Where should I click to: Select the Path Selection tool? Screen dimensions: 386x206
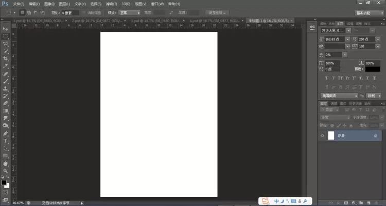[5, 148]
